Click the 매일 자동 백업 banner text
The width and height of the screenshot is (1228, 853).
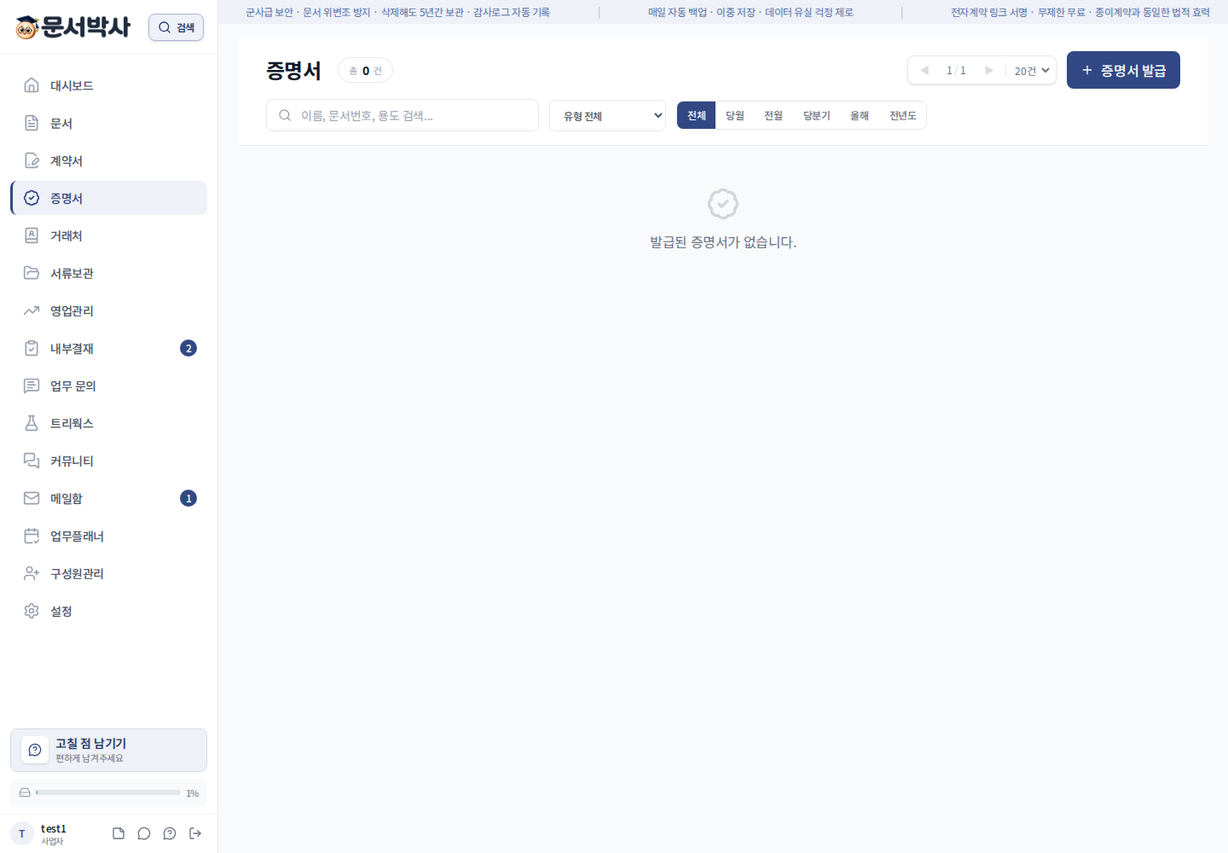pyautogui.click(x=750, y=12)
